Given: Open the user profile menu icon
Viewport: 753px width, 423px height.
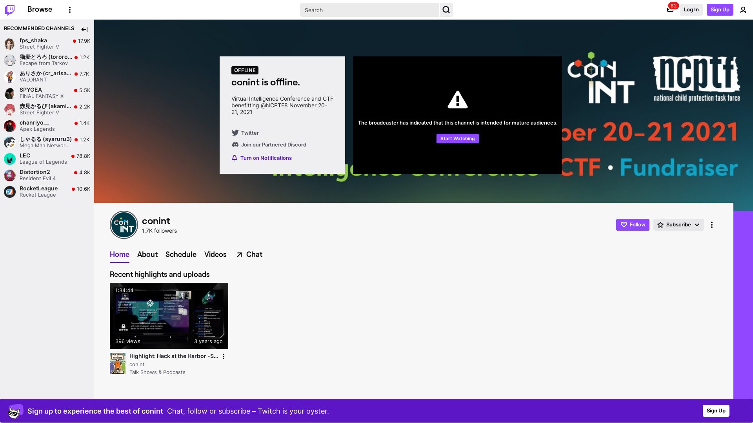Looking at the screenshot, I should pos(743,10).
